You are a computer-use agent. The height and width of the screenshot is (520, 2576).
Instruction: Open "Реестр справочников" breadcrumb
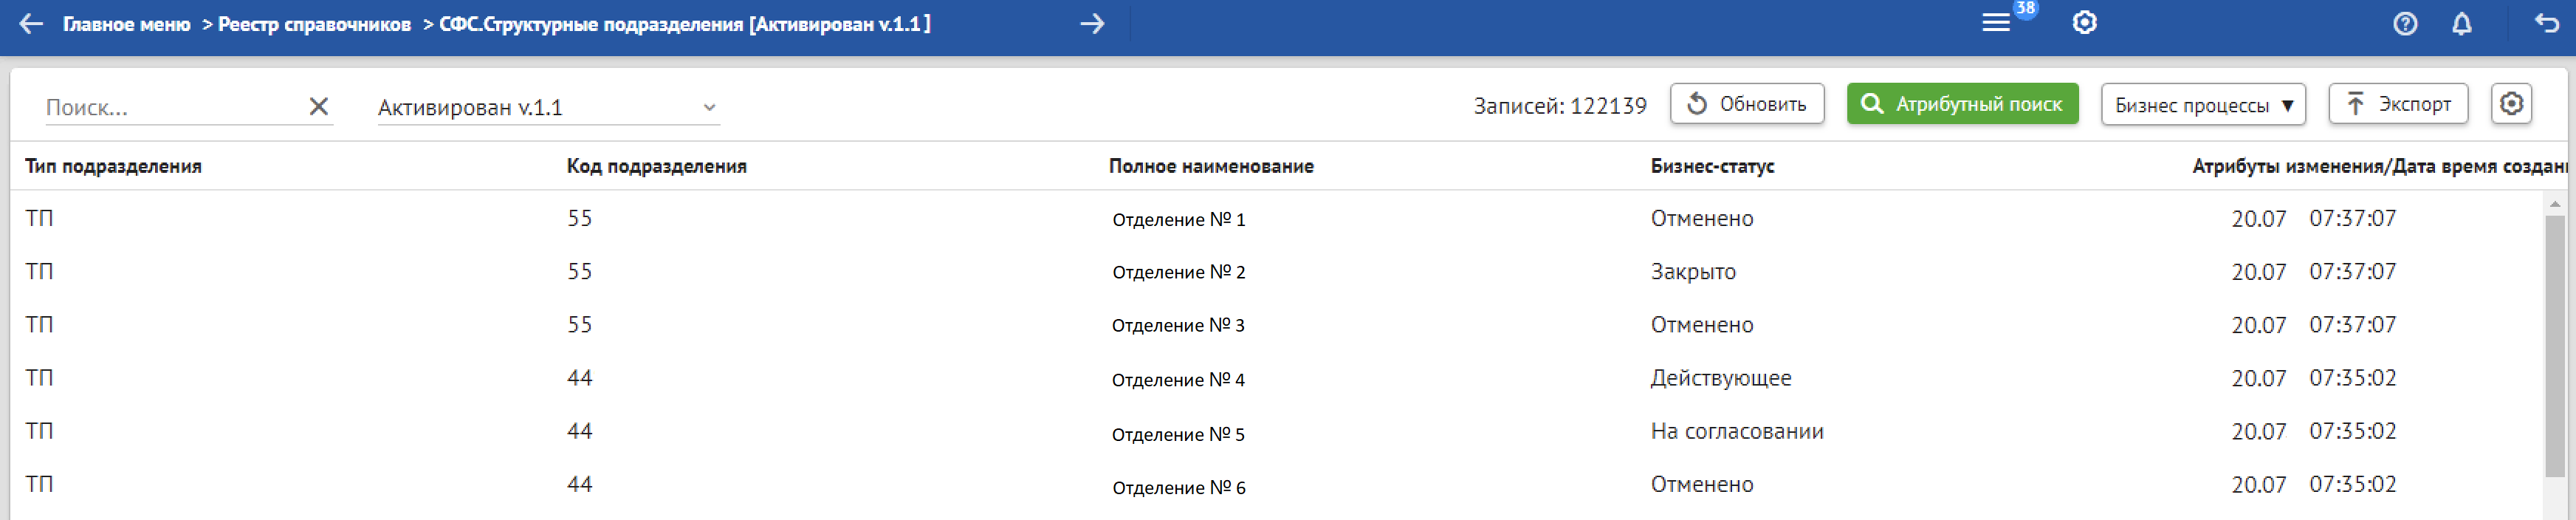point(314,24)
